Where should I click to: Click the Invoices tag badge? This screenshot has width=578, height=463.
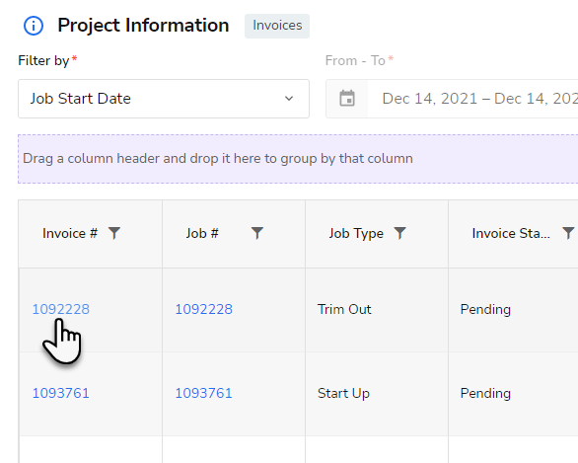click(277, 26)
